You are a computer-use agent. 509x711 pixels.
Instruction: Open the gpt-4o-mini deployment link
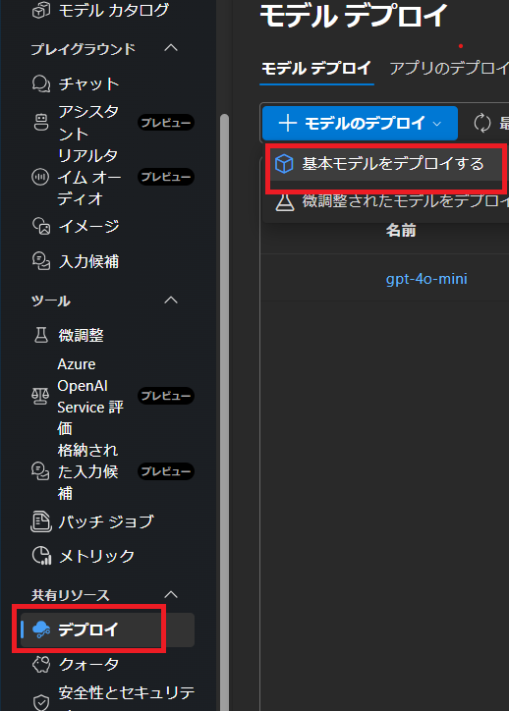pos(426,279)
